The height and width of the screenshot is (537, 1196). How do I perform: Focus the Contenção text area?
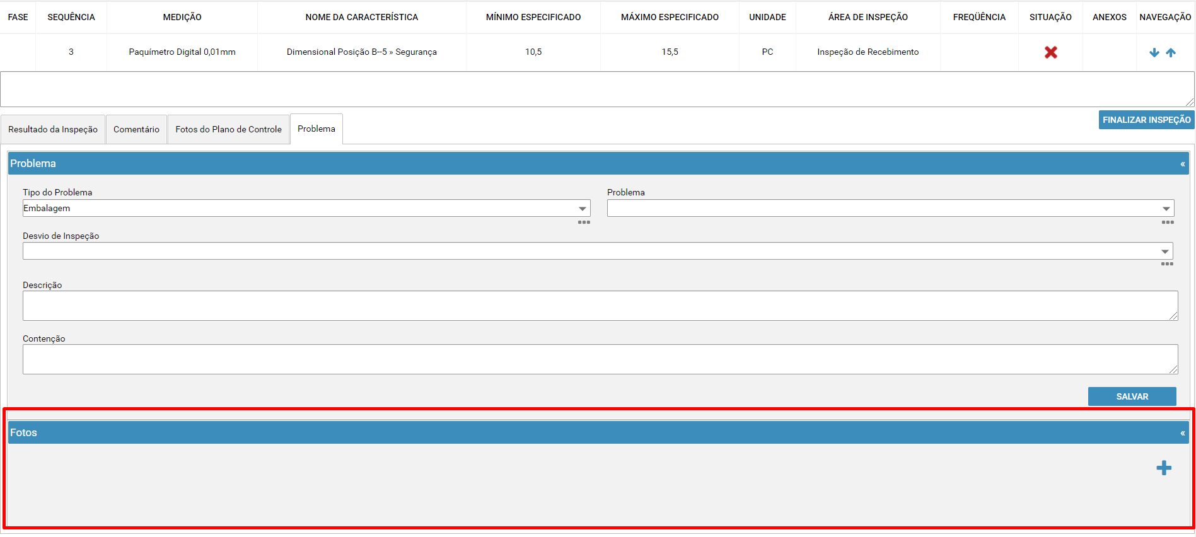(600, 359)
